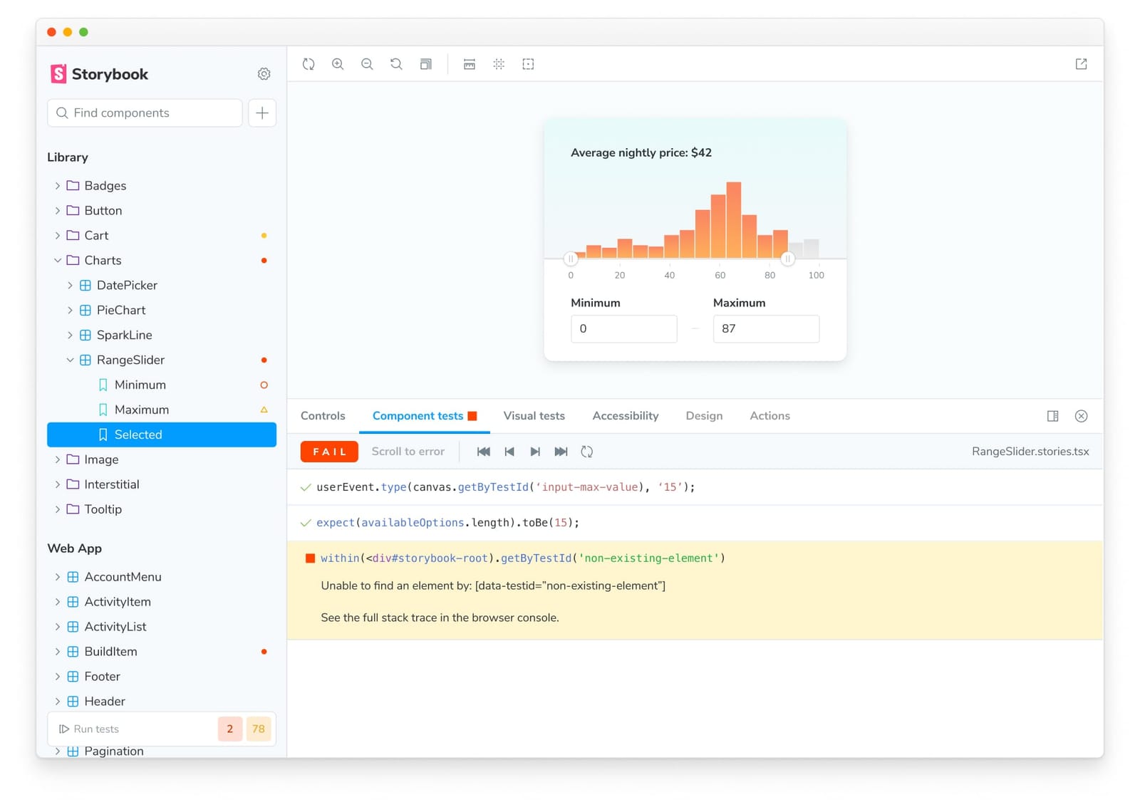Image resolution: width=1140 pixels, height=812 pixels.
Task: Expand the PieChart component
Action: pos(70,311)
